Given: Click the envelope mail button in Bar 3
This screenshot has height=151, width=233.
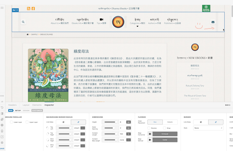Looking at the screenshot, I should [213, 22].
